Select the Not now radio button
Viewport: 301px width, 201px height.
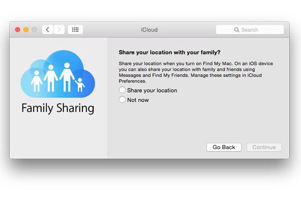pos(122,99)
